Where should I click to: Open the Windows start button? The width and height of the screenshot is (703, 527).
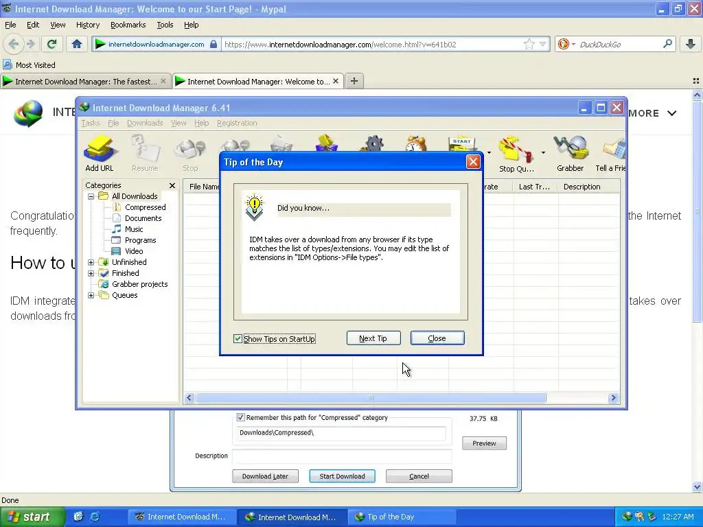click(32, 517)
